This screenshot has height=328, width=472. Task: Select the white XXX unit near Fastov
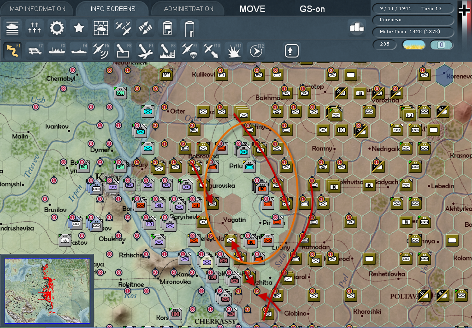tap(65, 240)
